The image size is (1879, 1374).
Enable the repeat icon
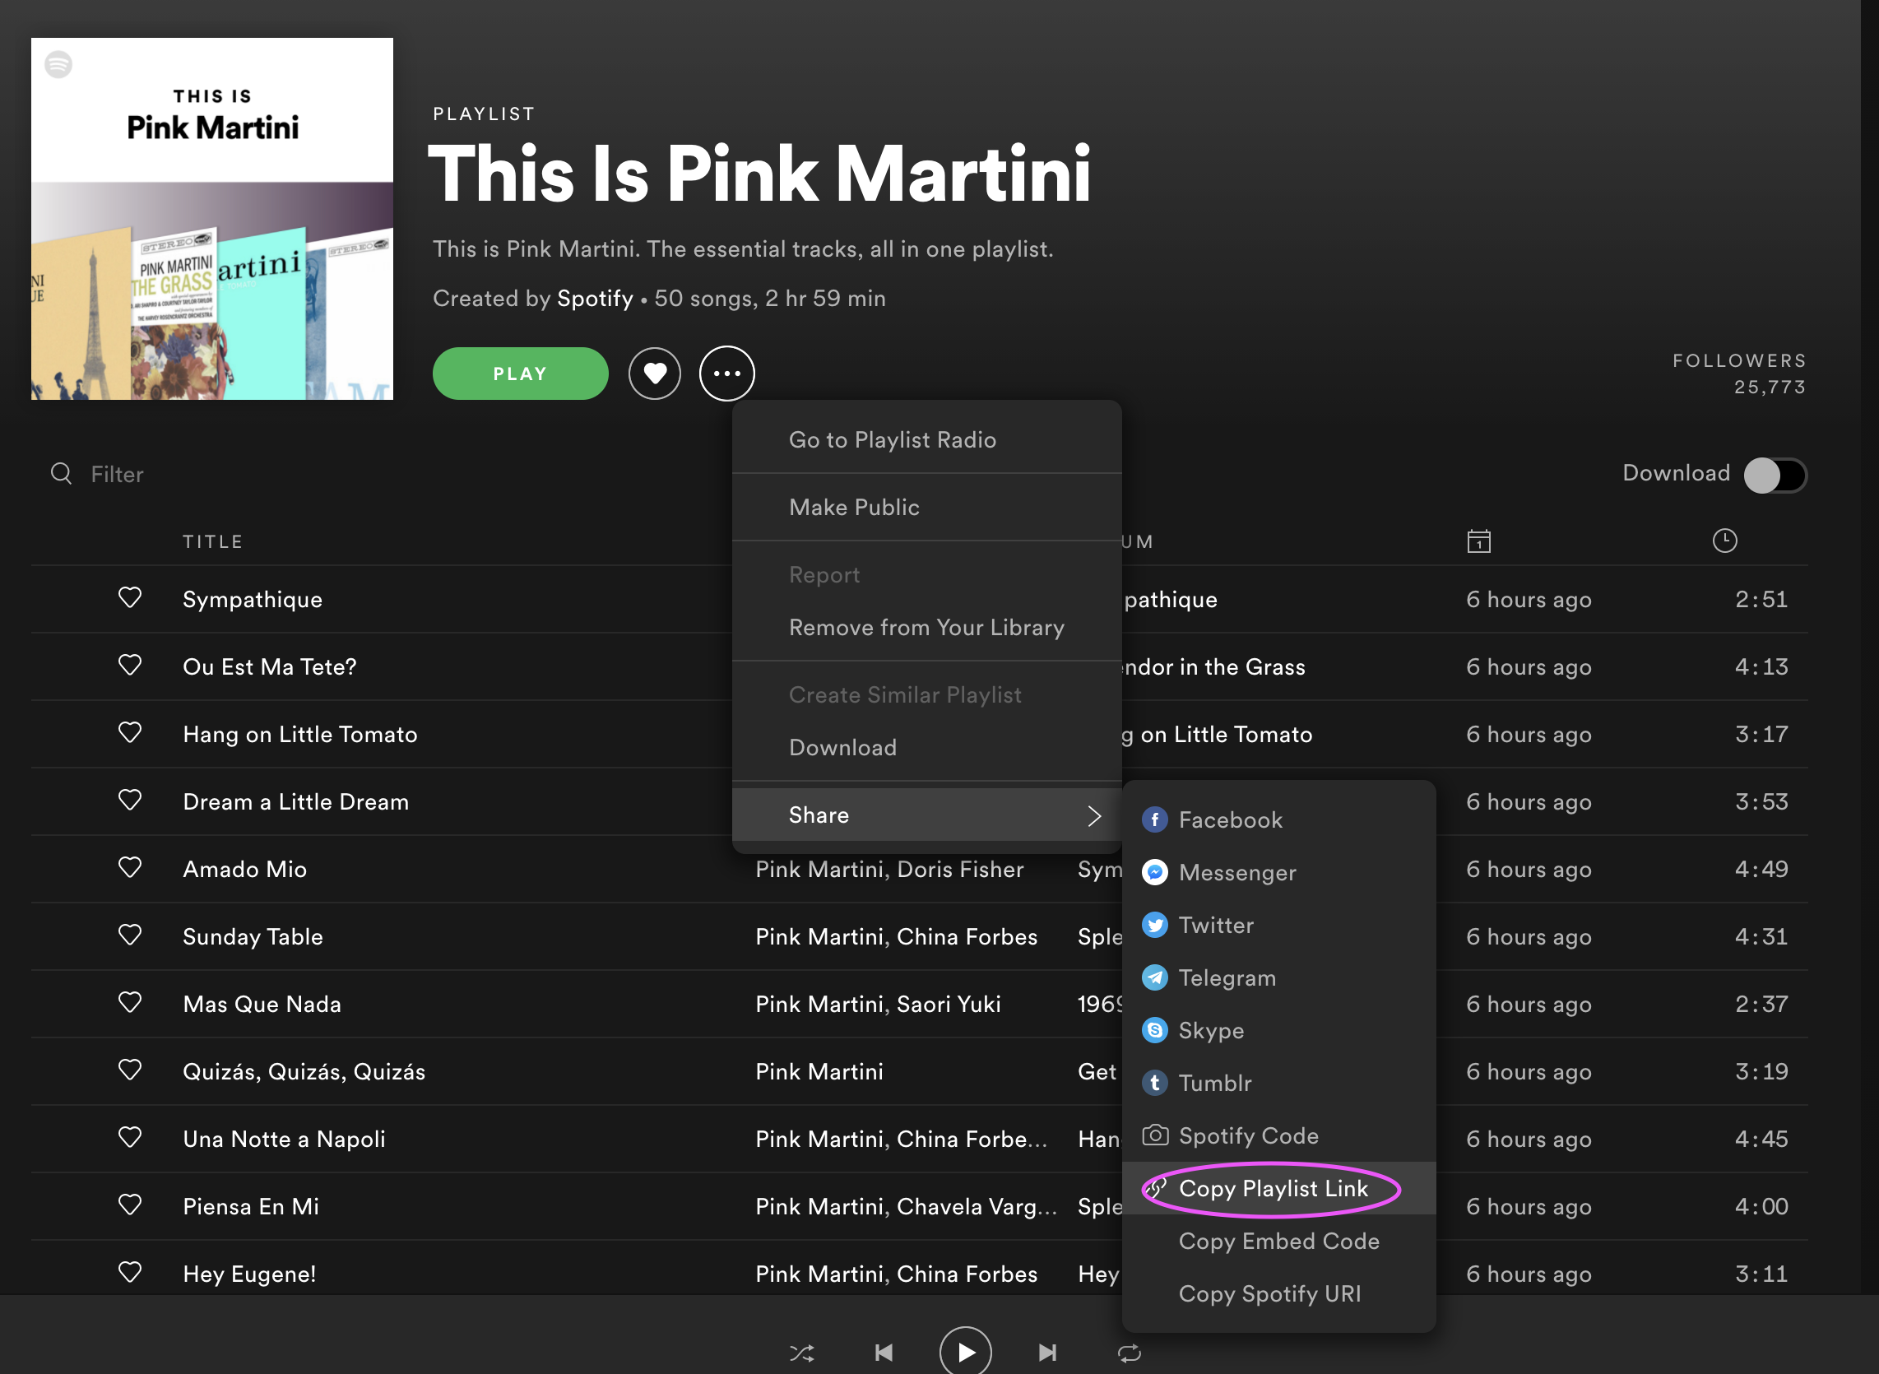tap(1128, 1353)
